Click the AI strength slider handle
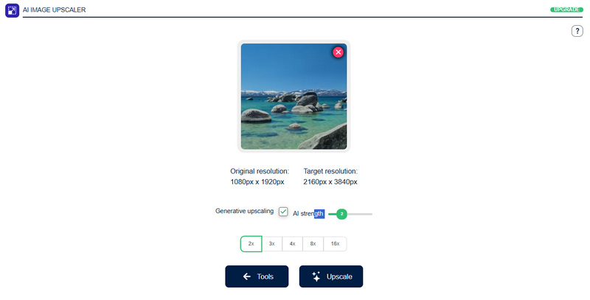 [x=341, y=214]
